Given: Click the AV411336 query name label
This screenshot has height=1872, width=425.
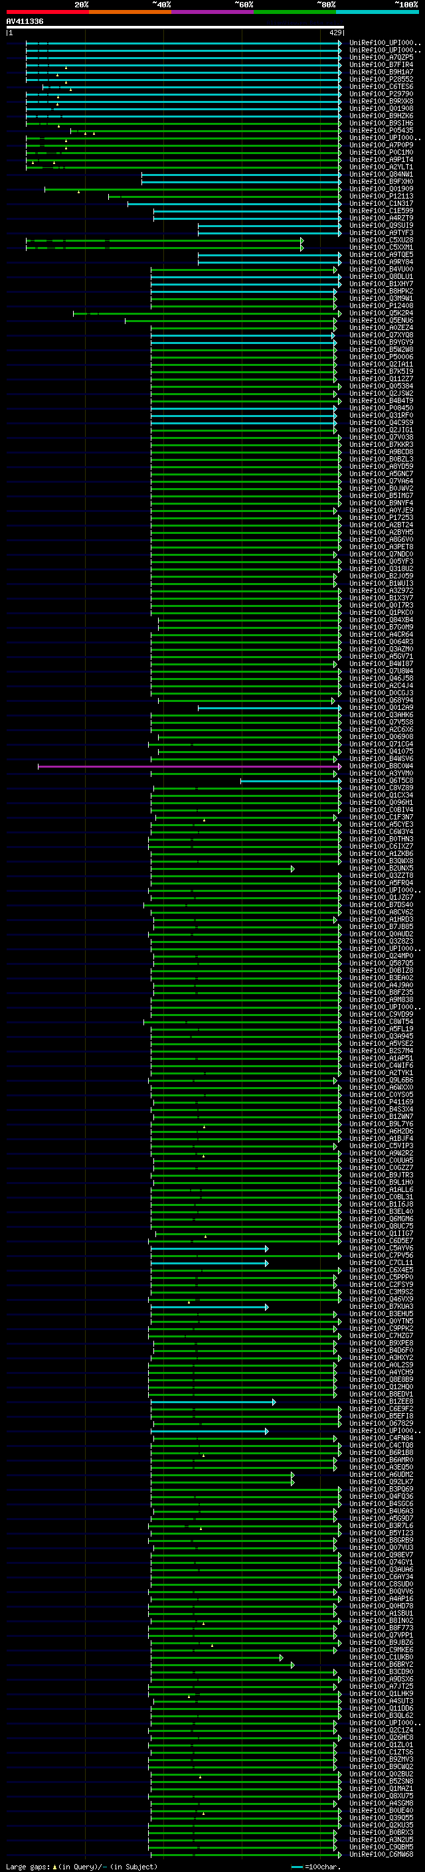Looking at the screenshot, I should [x=25, y=21].
